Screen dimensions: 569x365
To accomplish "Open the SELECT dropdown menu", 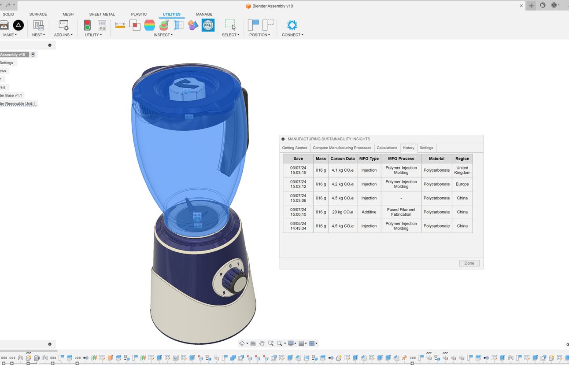I will point(230,35).
